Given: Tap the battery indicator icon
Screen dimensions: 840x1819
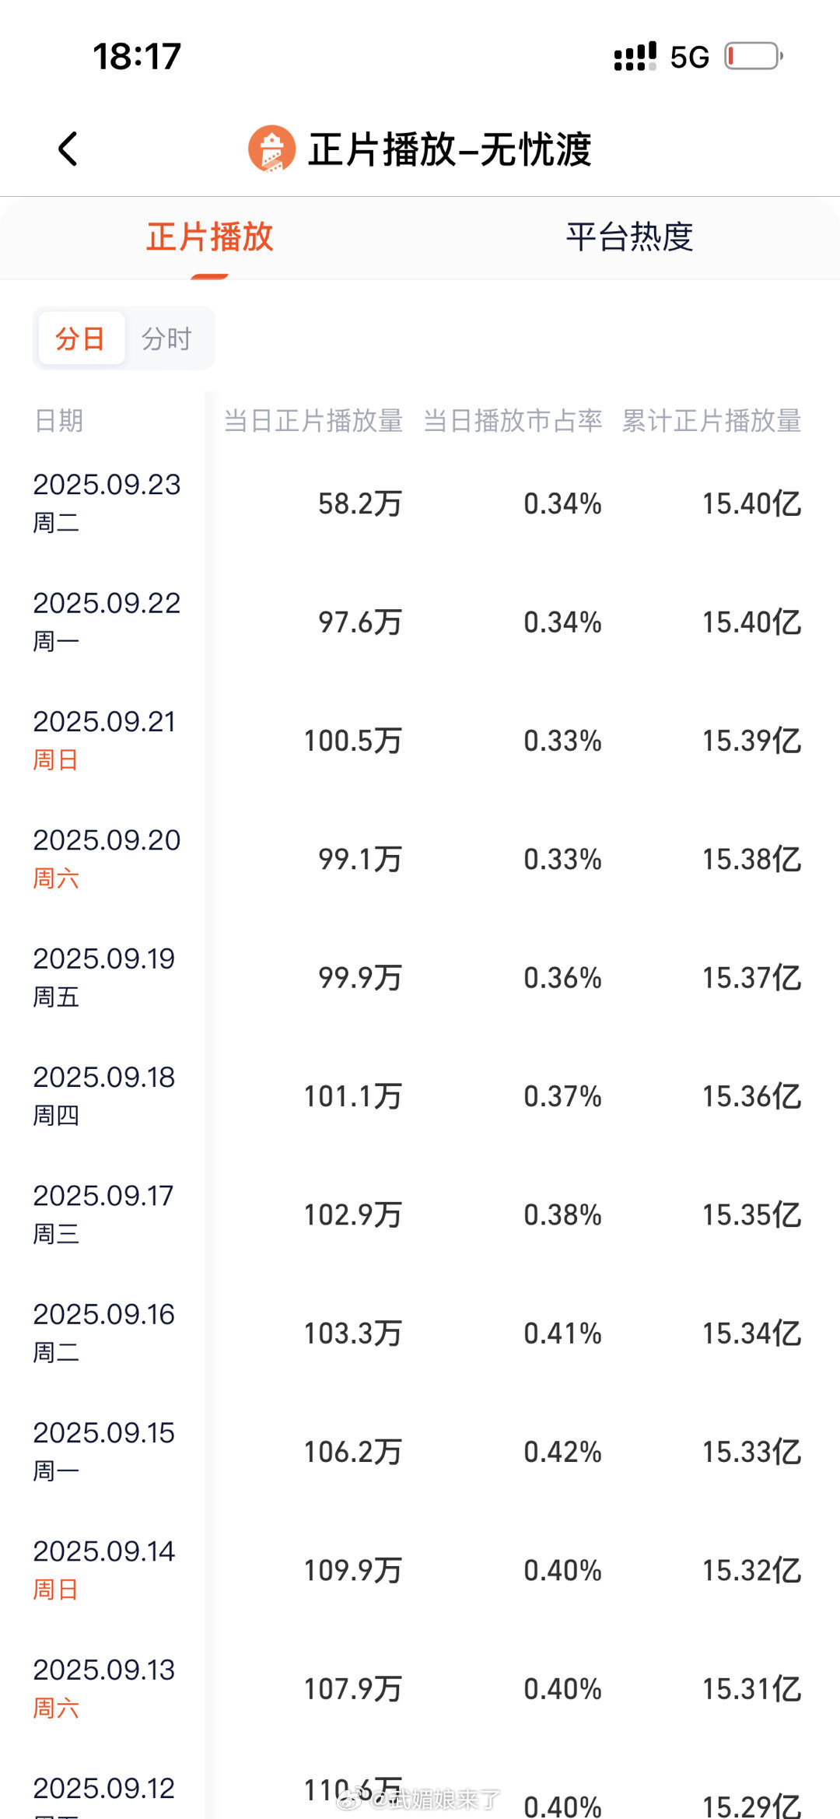Looking at the screenshot, I should point(754,56).
